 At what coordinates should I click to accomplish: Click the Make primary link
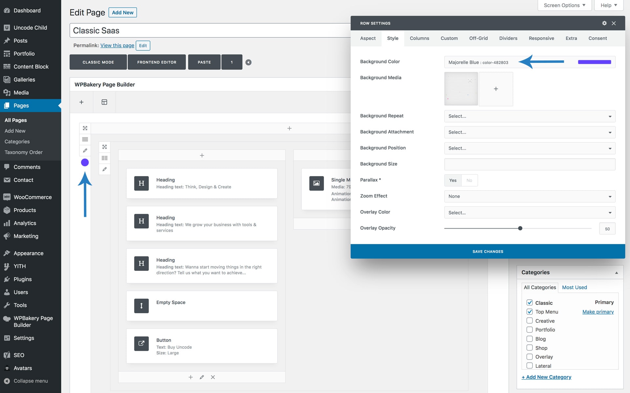[598, 312]
